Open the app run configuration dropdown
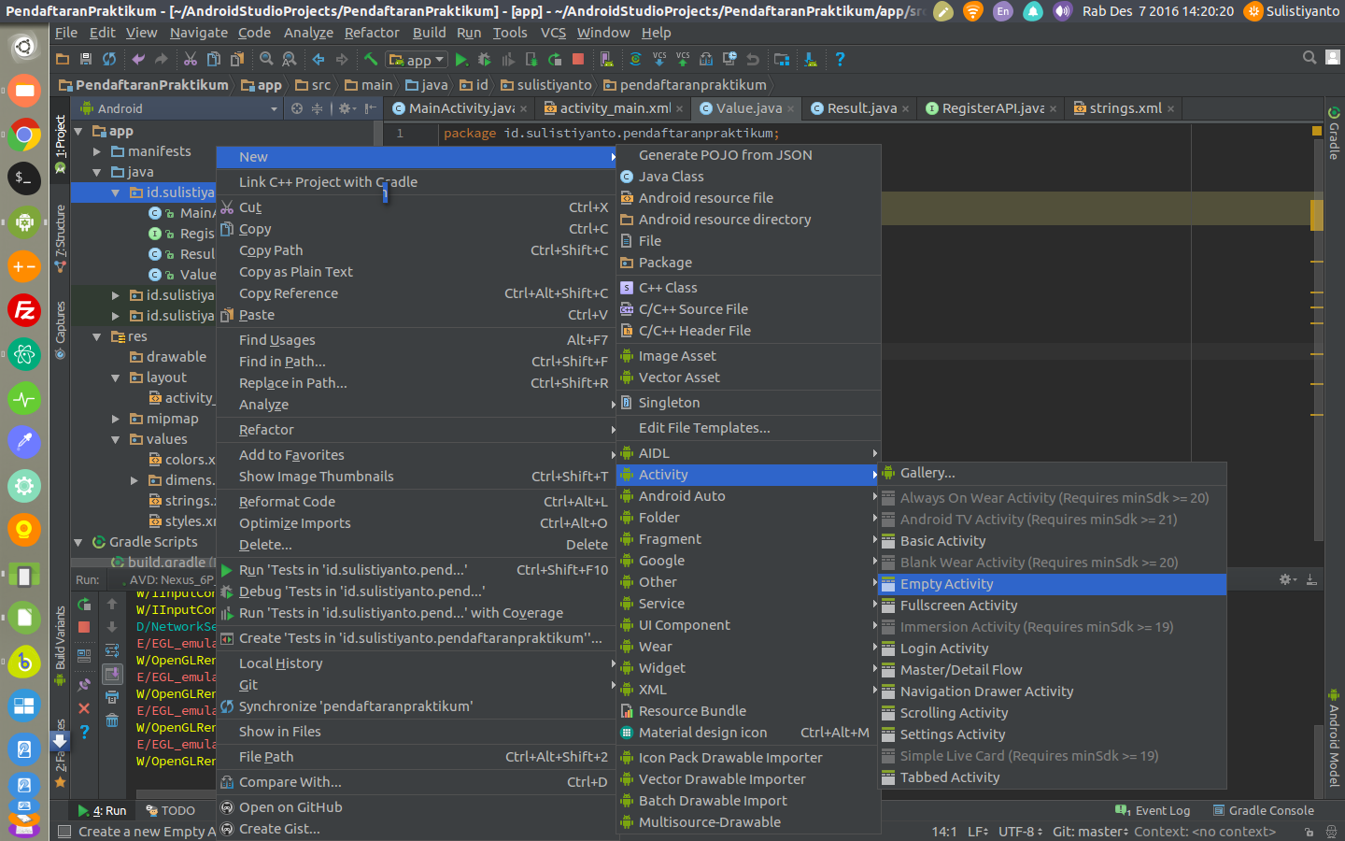This screenshot has height=841, width=1345. [417, 59]
